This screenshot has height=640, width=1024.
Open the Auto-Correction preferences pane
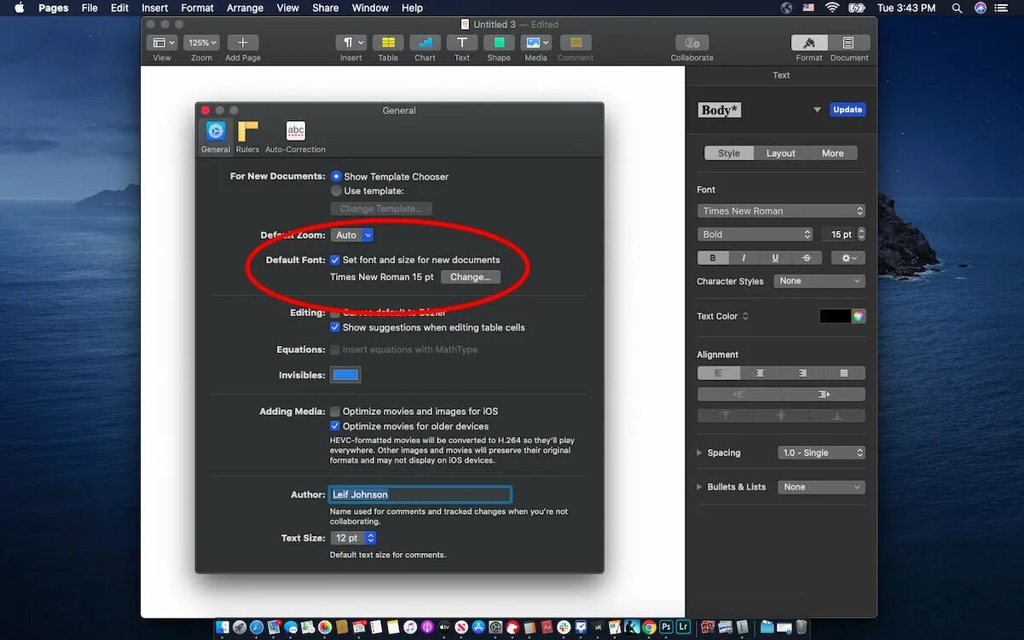(295, 136)
